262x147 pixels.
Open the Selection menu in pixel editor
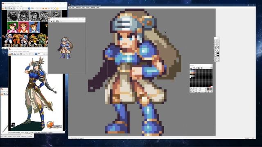[x=78, y=7]
